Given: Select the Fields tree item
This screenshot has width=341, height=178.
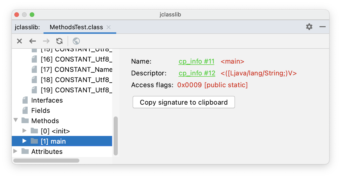Looking at the screenshot, I should pos(40,111).
